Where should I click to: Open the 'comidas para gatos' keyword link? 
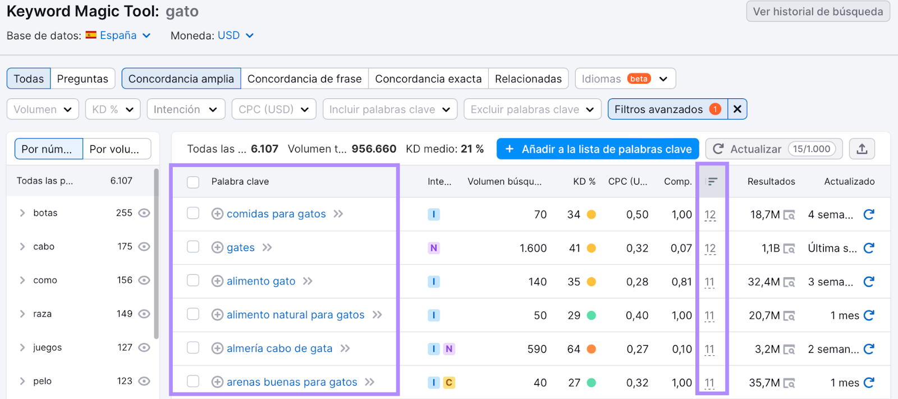pos(276,214)
